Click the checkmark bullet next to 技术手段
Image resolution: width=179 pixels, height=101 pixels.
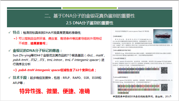10,77
